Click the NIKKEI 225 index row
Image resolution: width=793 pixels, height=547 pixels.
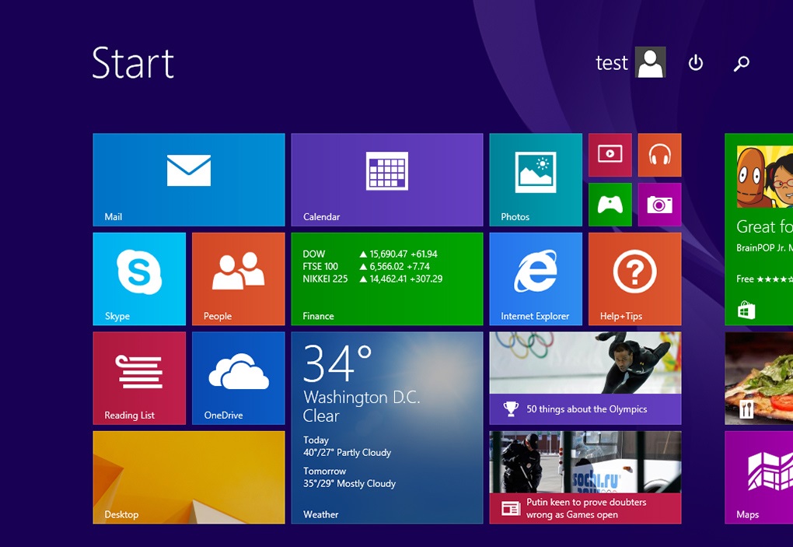(x=372, y=279)
